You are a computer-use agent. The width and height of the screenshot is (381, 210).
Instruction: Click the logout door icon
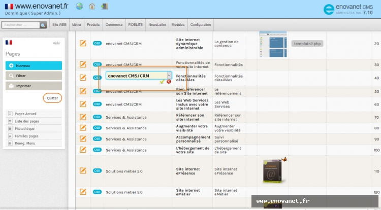click(x=105, y=6)
